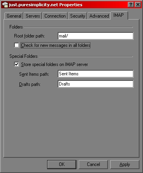Switch to the General tab

point(14,16)
